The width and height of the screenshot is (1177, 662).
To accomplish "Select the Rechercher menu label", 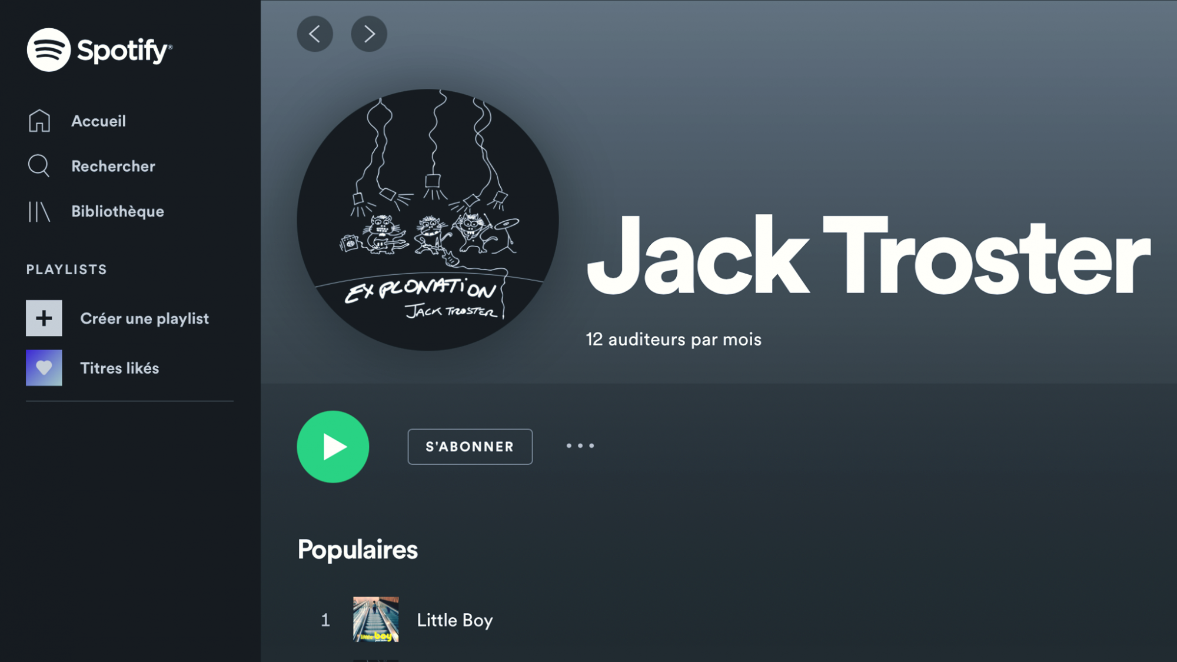I will click(x=114, y=167).
